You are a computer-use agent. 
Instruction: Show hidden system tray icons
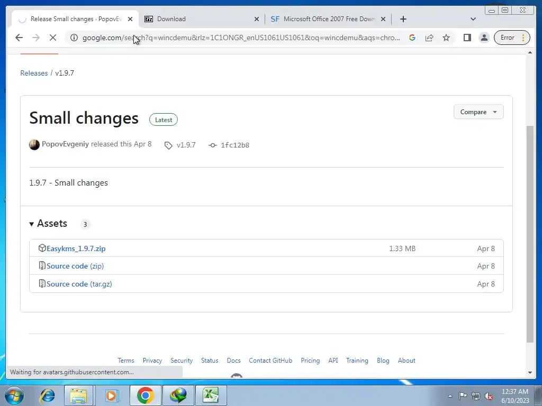pyautogui.click(x=450, y=396)
